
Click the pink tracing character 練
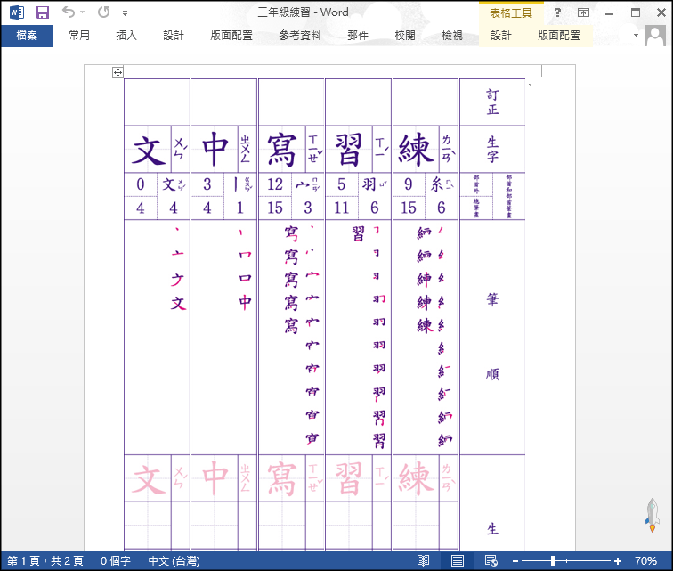(x=416, y=478)
